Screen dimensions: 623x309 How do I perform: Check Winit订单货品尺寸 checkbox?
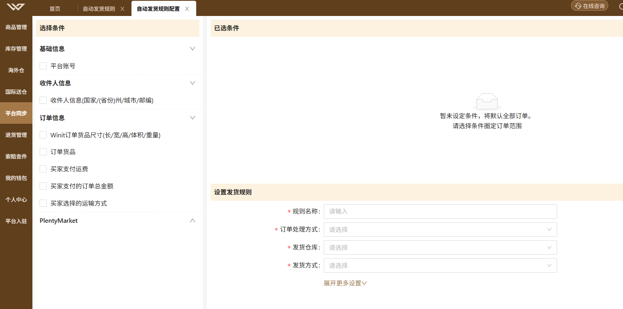43,135
